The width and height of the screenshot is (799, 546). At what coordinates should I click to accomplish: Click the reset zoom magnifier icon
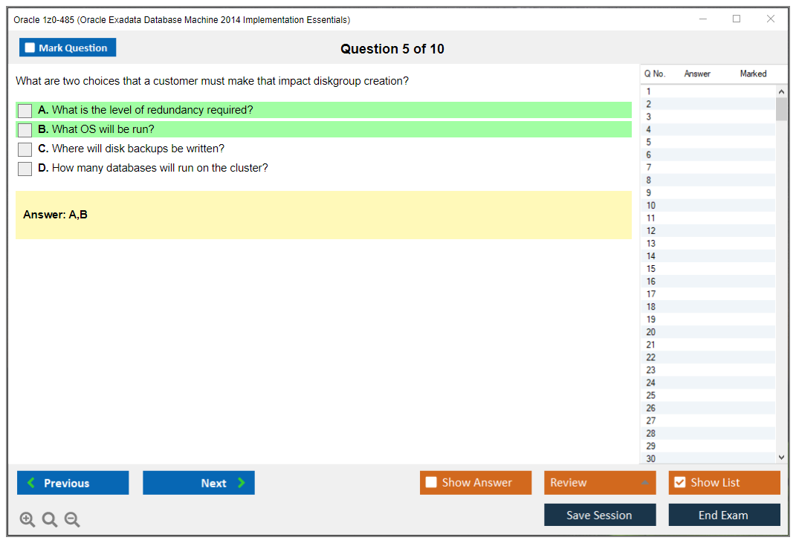50,519
